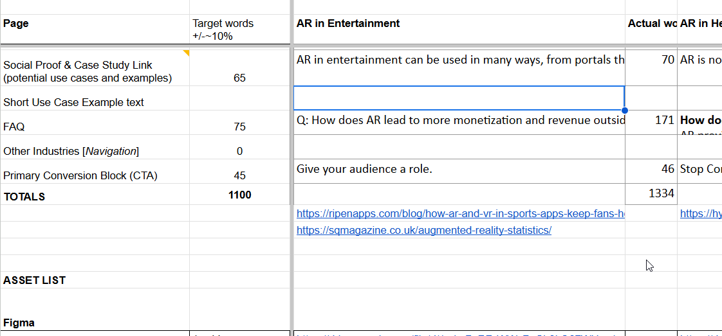Select the cell containing "Give your audience a role."
Screen dimensions: 722x336
tap(458, 170)
